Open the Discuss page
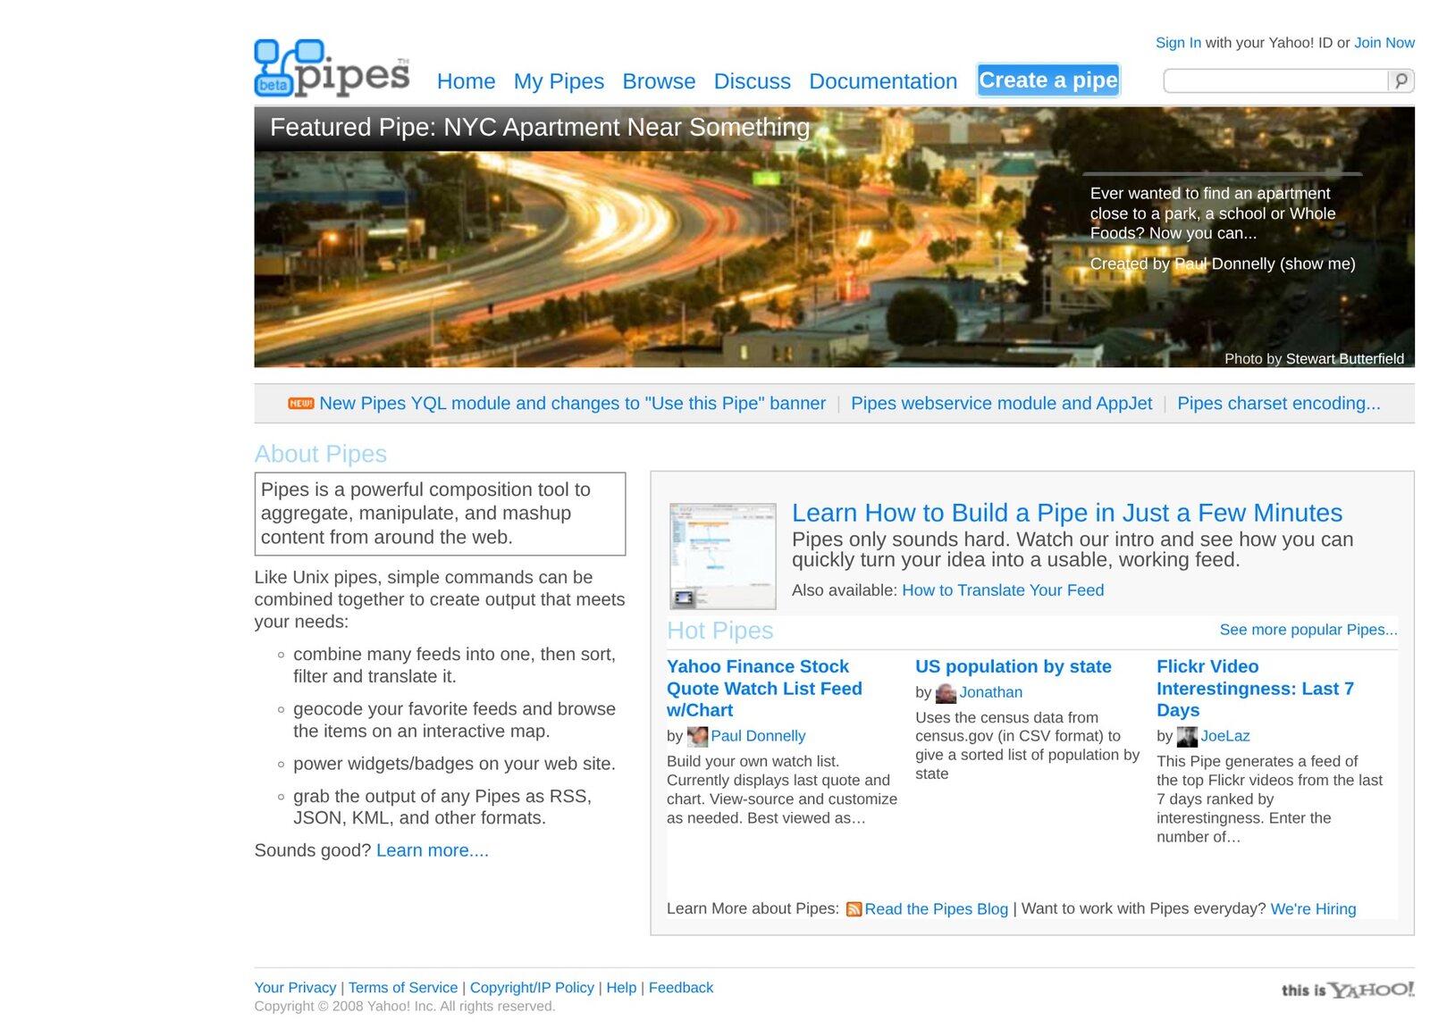Screen dimensions: 1430x1029 pyautogui.click(x=752, y=81)
